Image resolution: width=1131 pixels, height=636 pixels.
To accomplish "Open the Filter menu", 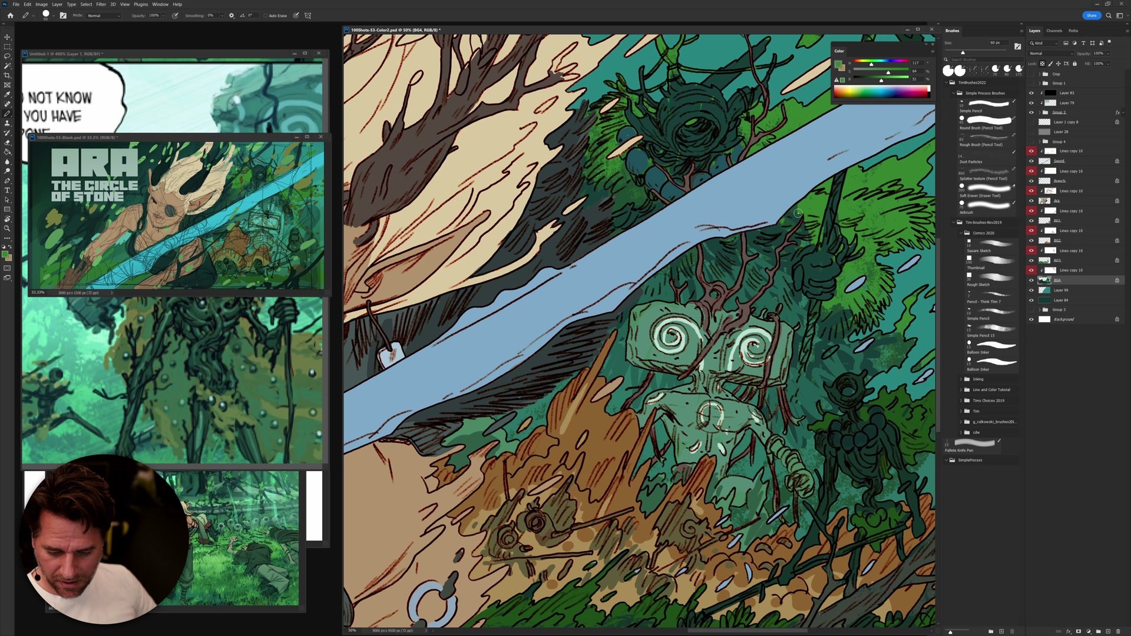I will tap(101, 4).
